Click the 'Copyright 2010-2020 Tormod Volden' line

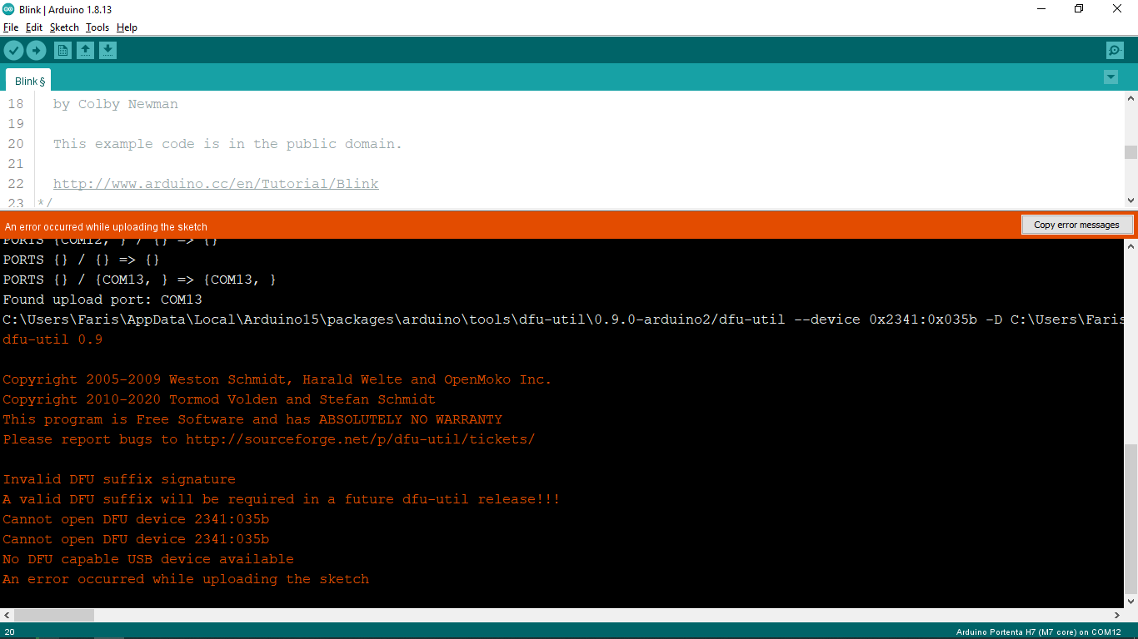point(219,399)
